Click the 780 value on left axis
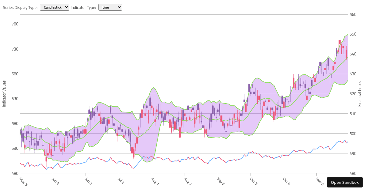This screenshot has width=368, height=193. pyautogui.click(x=15, y=24)
